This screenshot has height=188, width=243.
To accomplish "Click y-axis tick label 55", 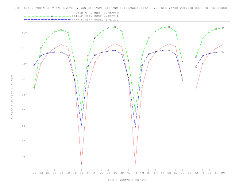I will pos(24,126).
